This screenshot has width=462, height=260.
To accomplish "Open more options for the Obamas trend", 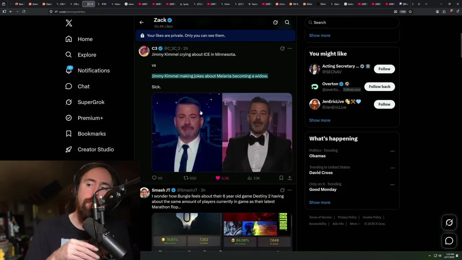I will click(x=392, y=151).
